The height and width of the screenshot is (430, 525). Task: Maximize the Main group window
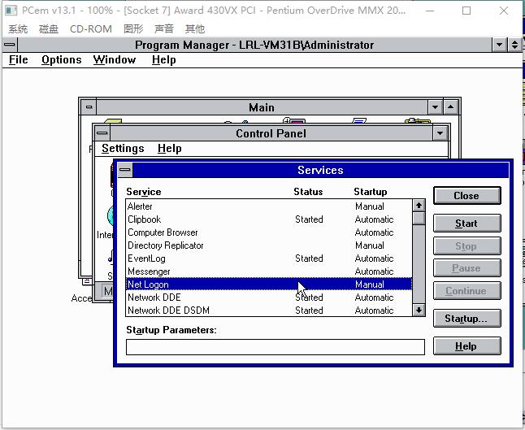pos(451,107)
